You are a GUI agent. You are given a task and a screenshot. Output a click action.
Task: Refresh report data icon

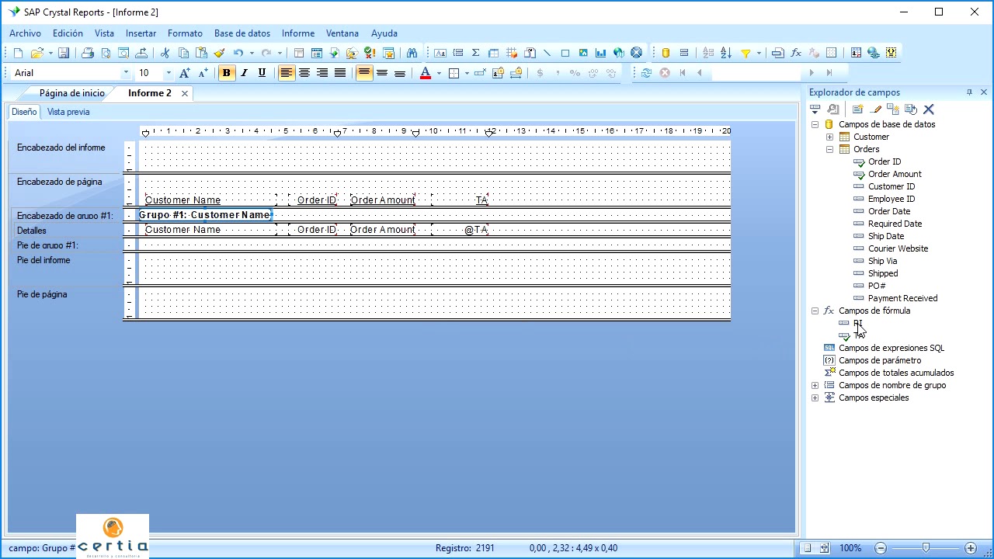[646, 72]
